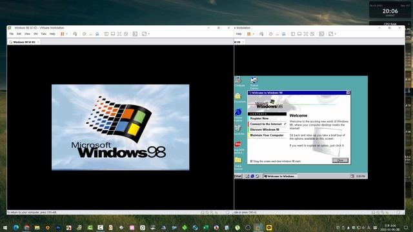Send Ctrl+Alt+Del in right VMware window
The image size is (413, 232).
tap(261, 34)
